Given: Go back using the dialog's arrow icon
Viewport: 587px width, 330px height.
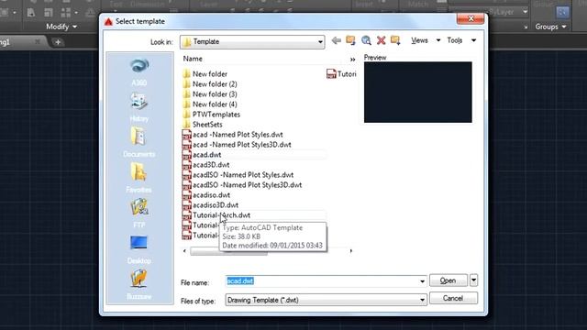Looking at the screenshot, I should point(336,40).
